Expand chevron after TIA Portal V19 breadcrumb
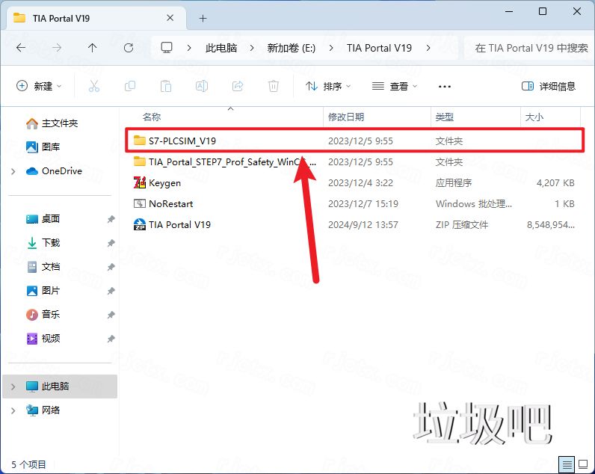 tap(428, 48)
